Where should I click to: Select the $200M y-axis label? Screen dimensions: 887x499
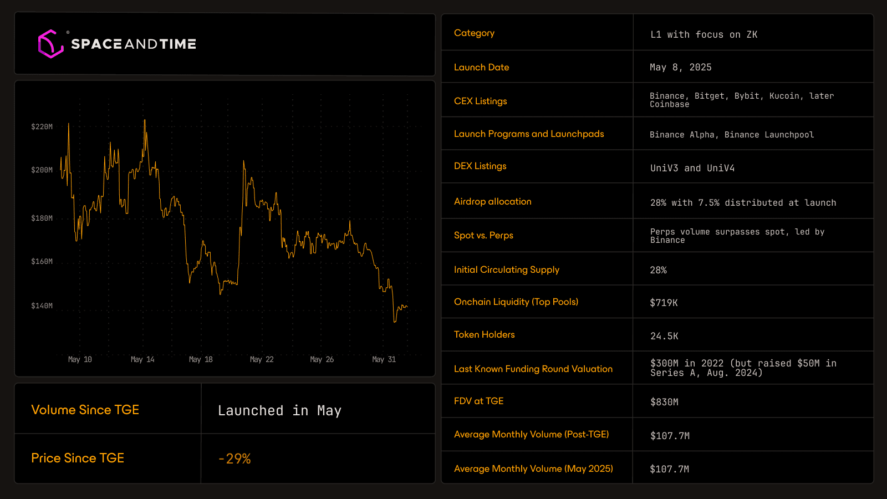[x=42, y=170]
